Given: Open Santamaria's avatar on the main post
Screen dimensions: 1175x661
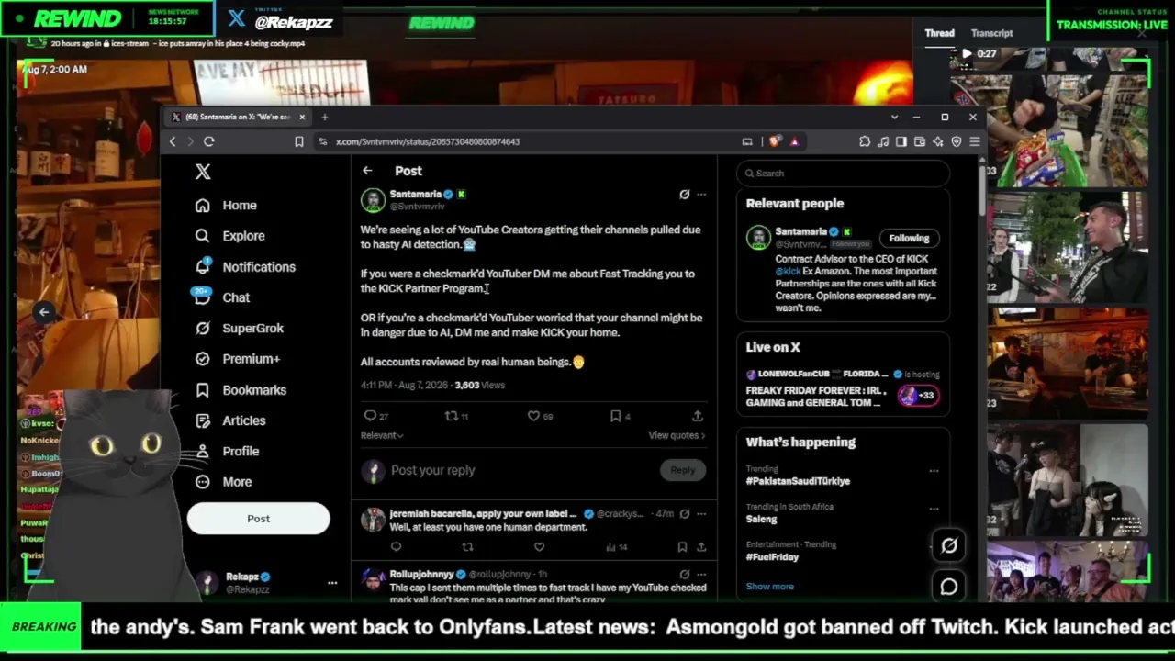Looking at the screenshot, I should pyautogui.click(x=373, y=200).
